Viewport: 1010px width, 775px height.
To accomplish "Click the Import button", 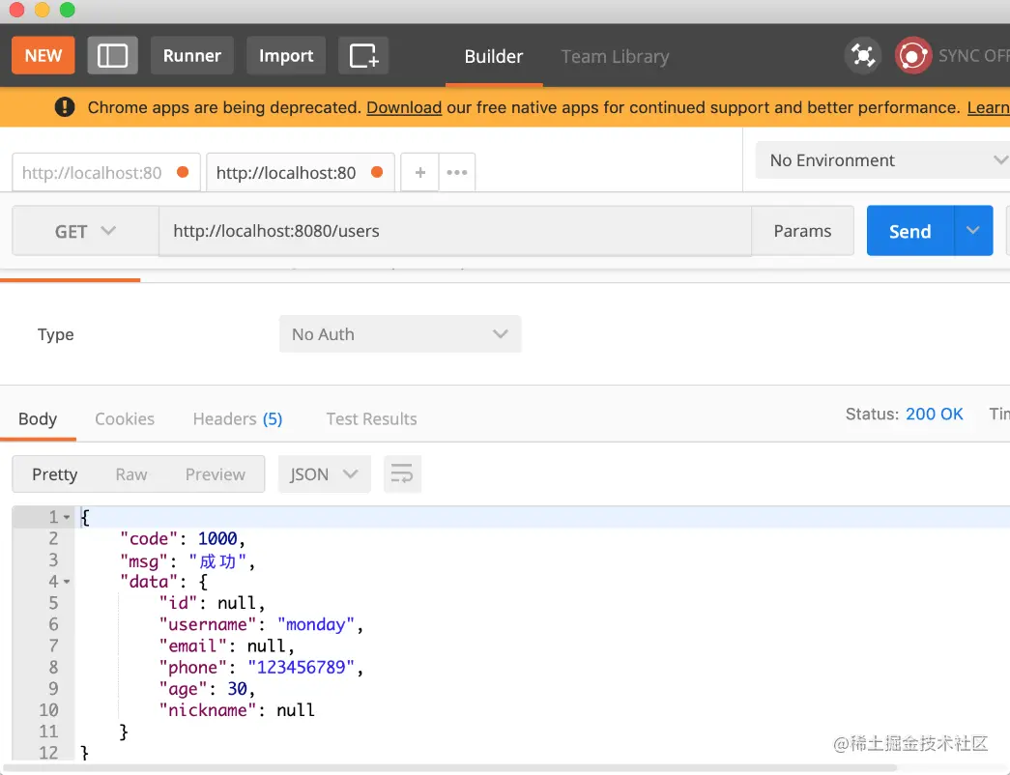I will pos(286,55).
